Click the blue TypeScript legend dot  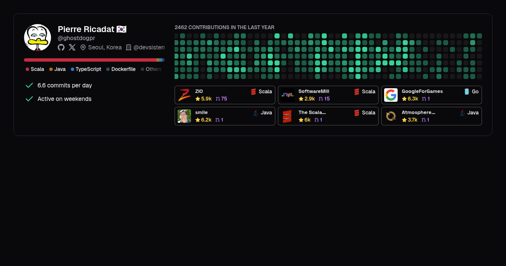73,69
